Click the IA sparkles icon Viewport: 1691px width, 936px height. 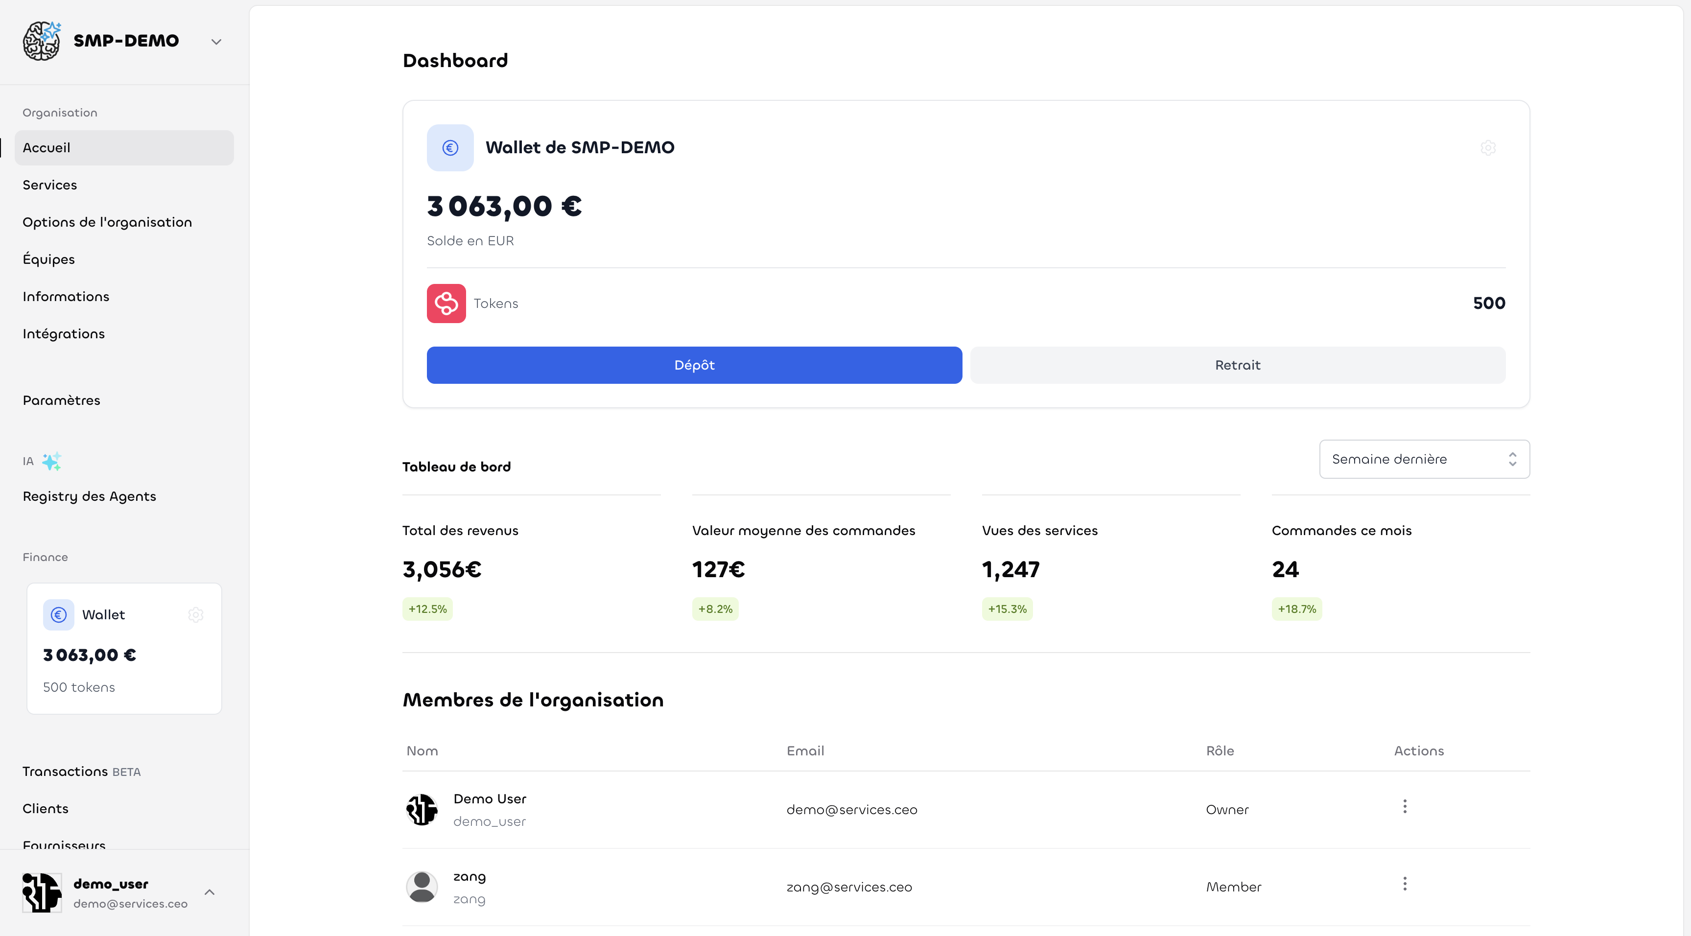click(51, 462)
